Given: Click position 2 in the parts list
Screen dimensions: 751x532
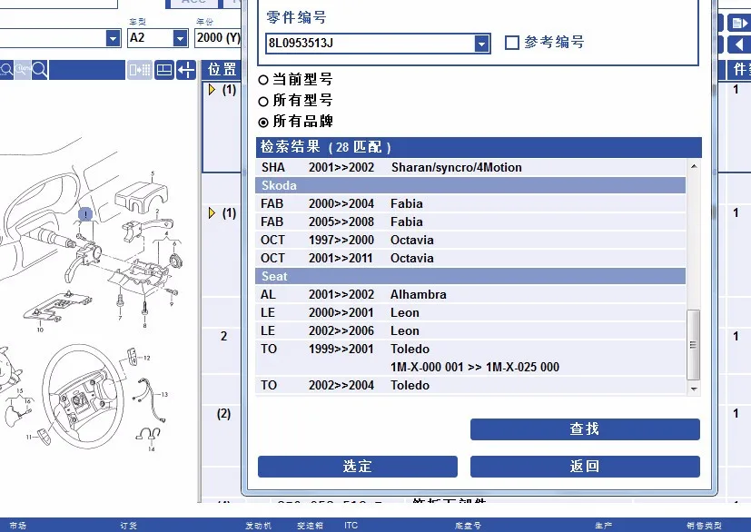Looking at the screenshot, I should [223, 336].
